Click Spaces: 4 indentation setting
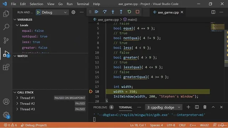 pos(156,125)
